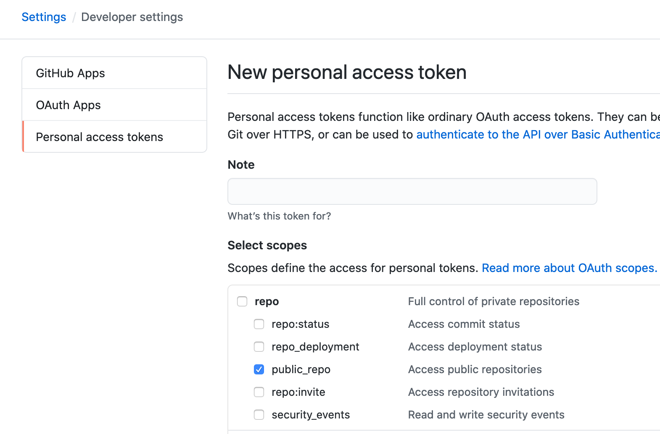Viewport: 660px width, 434px height.
Task: Tick the repo_deployment checkbox
Action: 259,347
